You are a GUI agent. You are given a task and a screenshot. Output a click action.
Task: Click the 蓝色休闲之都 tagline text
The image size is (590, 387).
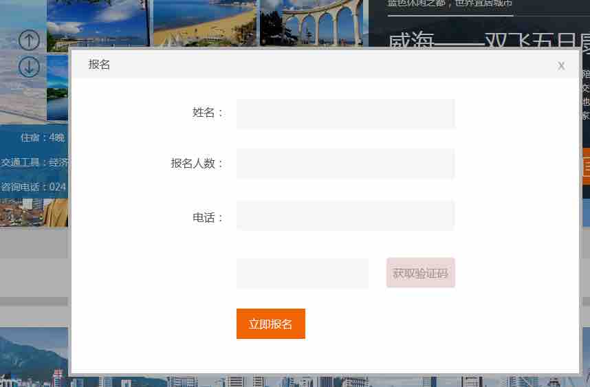tap(450, 4)
